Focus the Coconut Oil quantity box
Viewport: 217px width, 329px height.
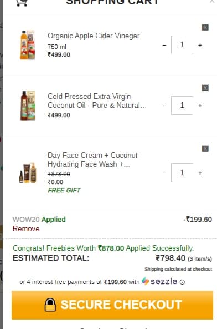(182, 106)
